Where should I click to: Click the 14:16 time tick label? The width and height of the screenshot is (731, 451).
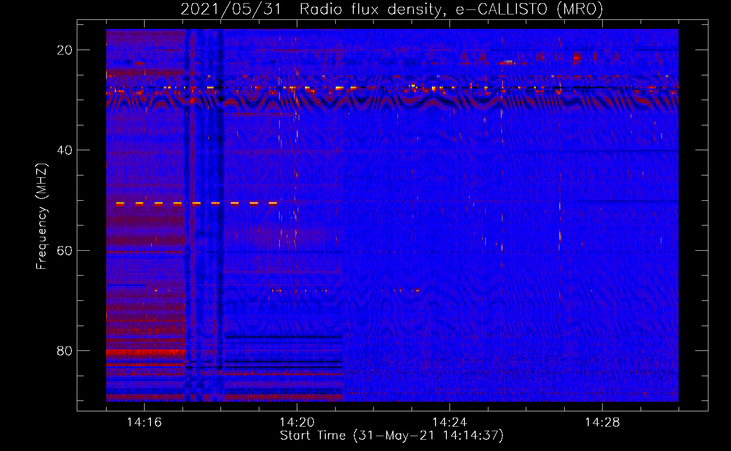click(x=145, y=423)
